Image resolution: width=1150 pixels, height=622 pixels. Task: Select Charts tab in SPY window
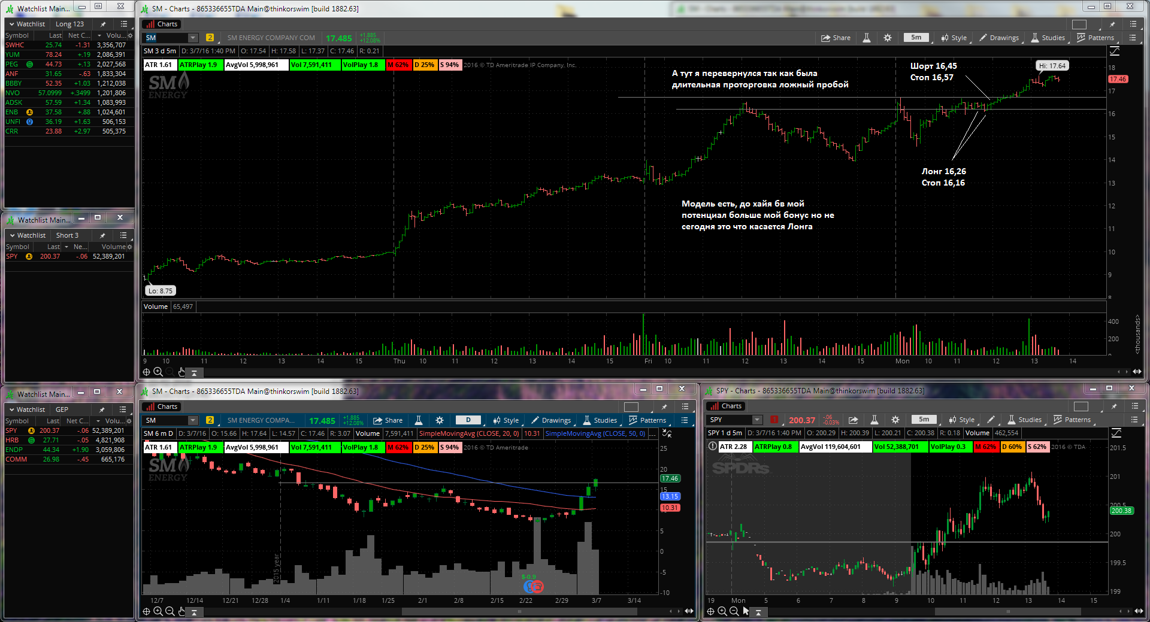click(725, 406)
